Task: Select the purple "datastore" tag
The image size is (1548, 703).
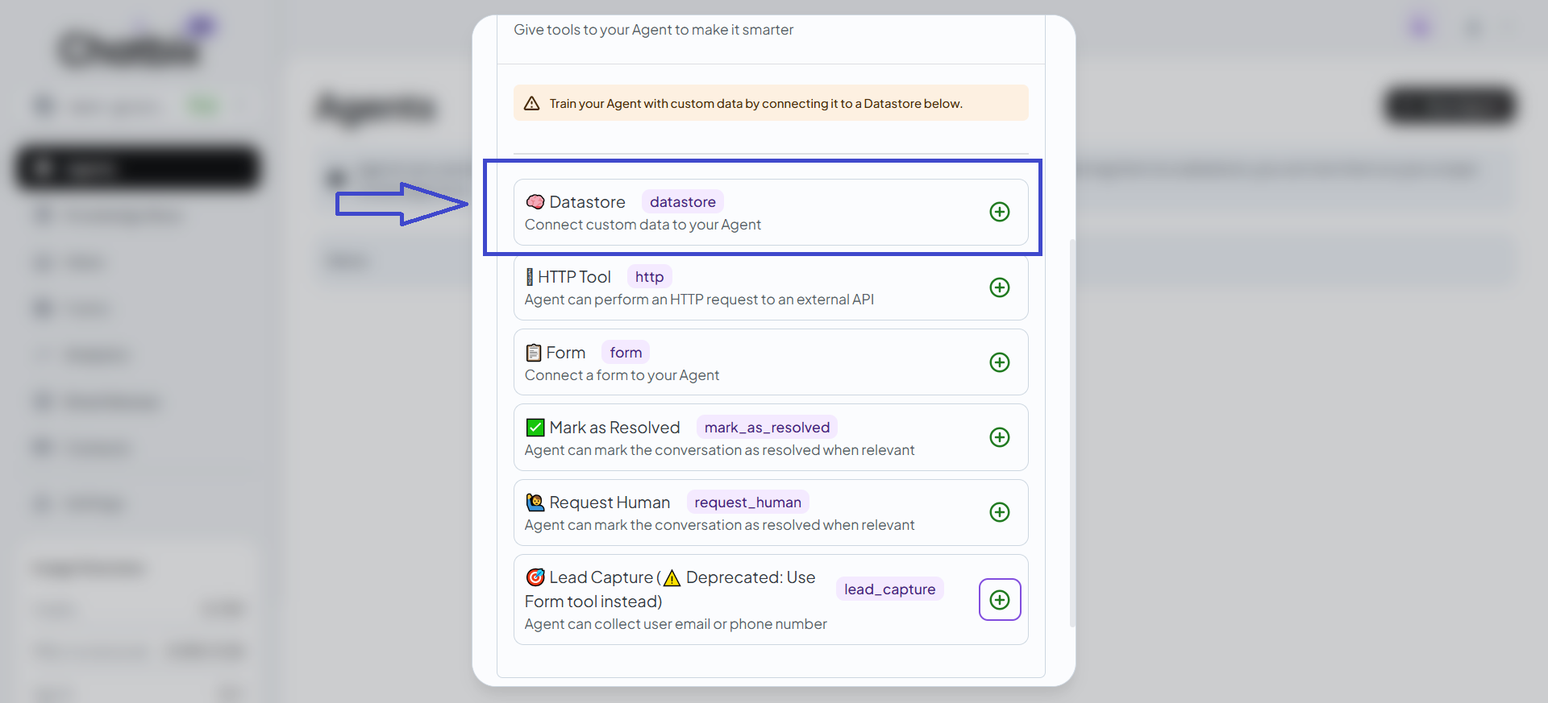Action: tap(682, 201)
